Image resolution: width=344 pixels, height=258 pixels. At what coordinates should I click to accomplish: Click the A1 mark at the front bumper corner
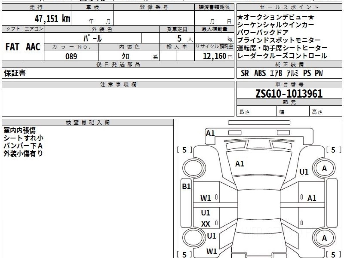[x=210, y=133]
